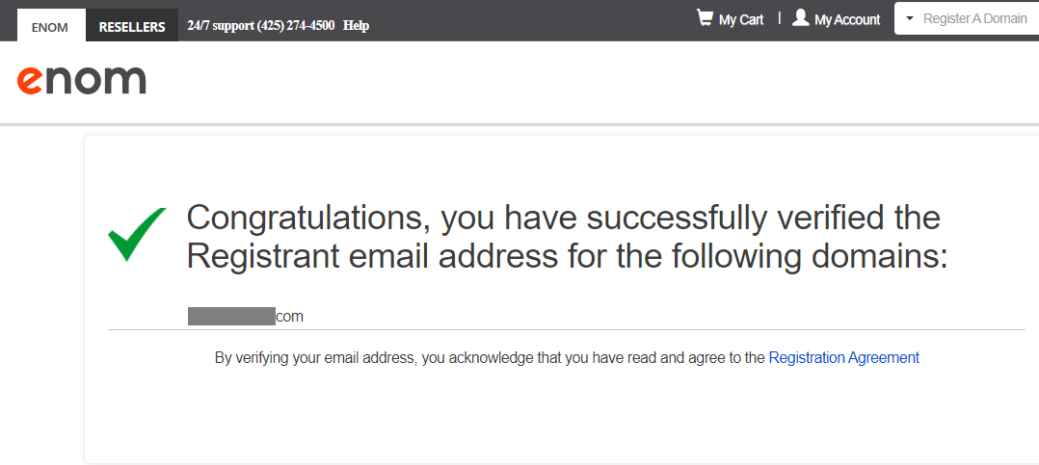
Task: Click the enom logo
Action: pos(82,81)
